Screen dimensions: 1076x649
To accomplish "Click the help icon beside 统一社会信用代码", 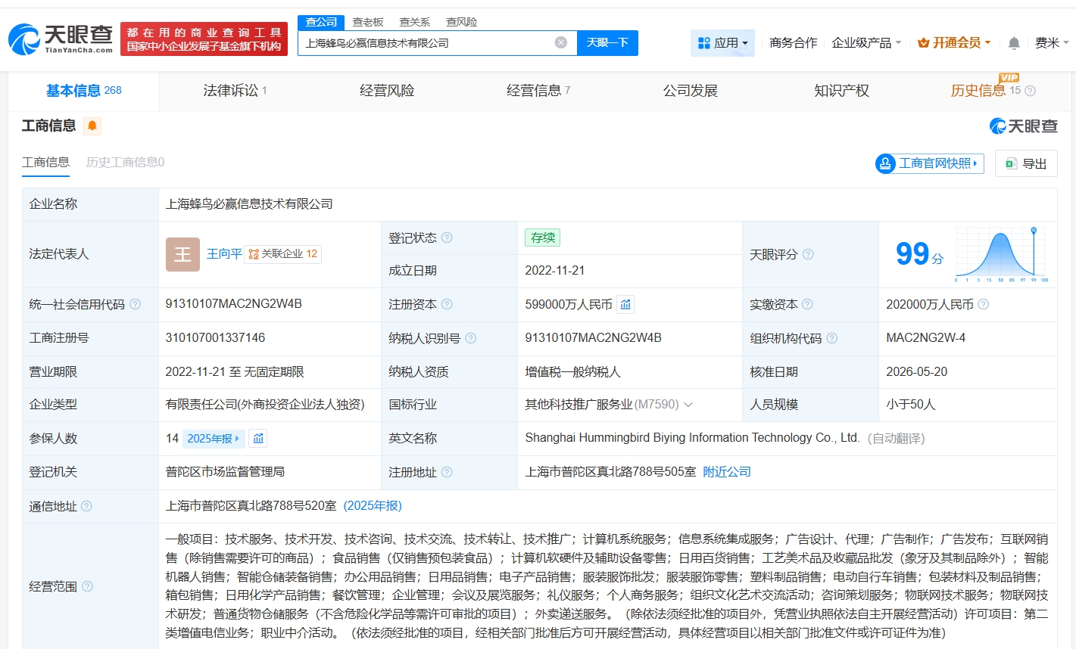I will coord(135,304).
